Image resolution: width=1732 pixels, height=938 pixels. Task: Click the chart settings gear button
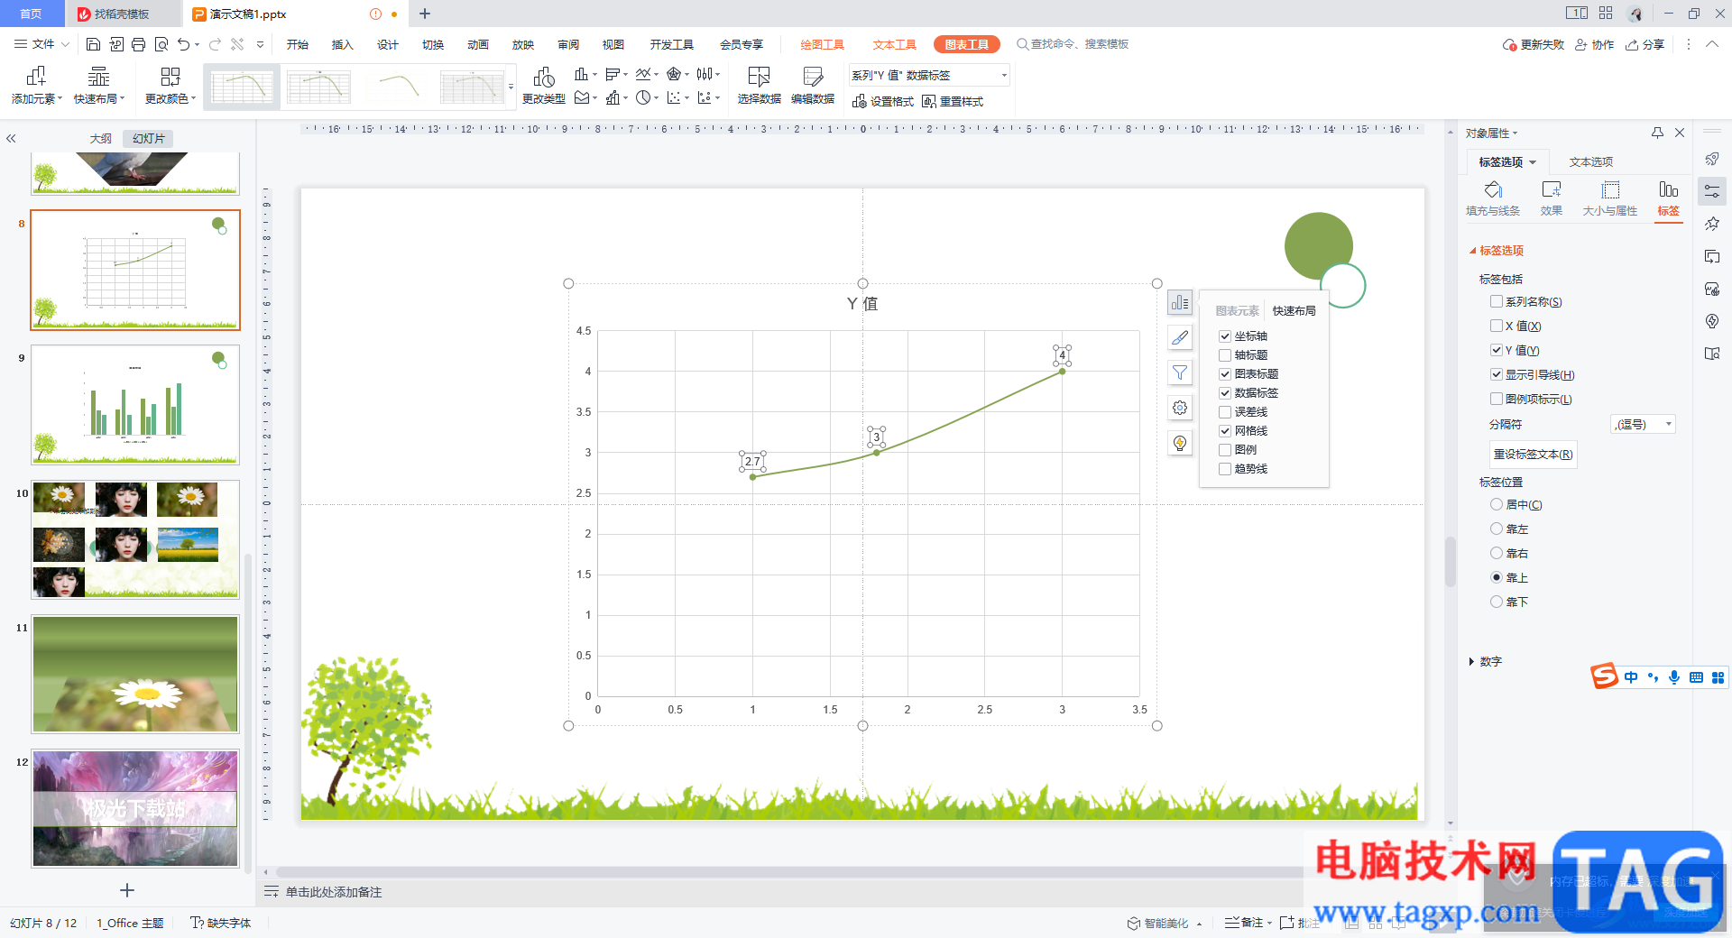click(x=1180, y=408)
